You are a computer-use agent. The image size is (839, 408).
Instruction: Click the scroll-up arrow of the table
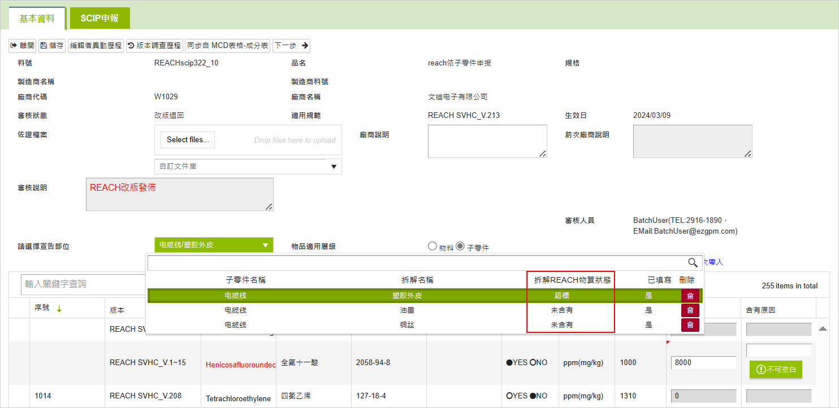tap(823, 328)
